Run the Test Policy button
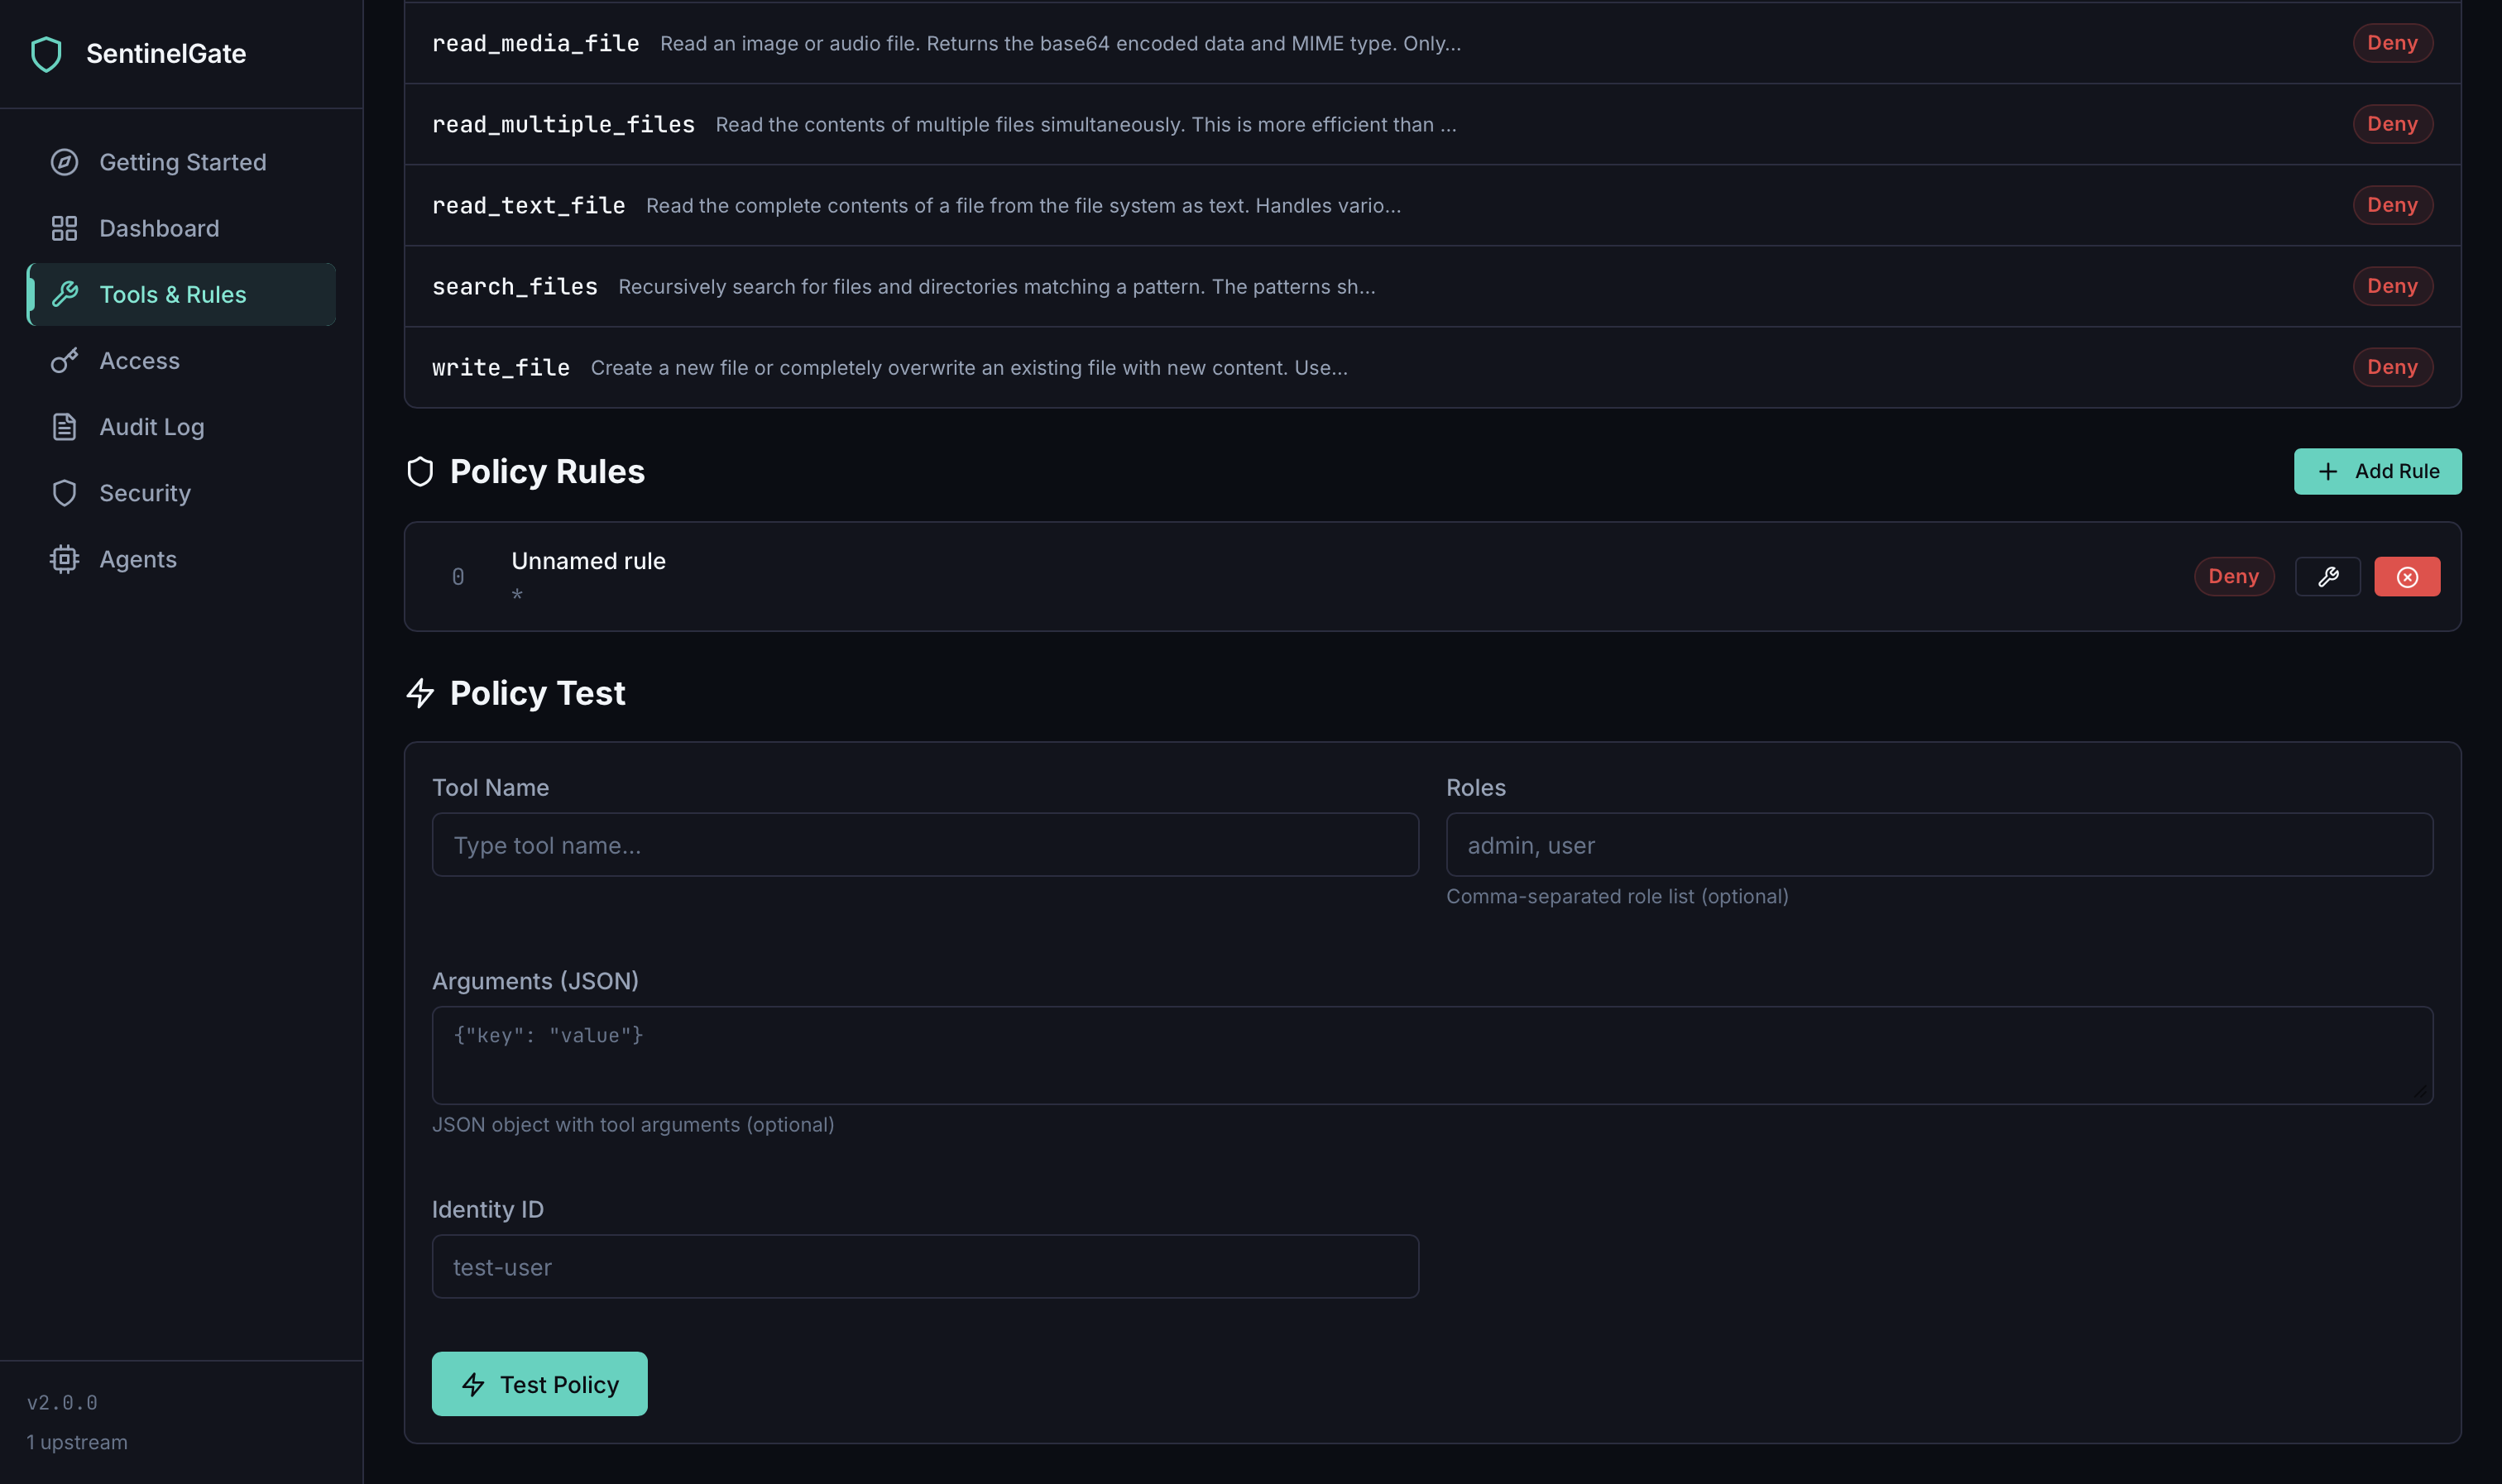Viewport: 2502px width, 1484px height. pyautogui.click(x=539, y=1384)
